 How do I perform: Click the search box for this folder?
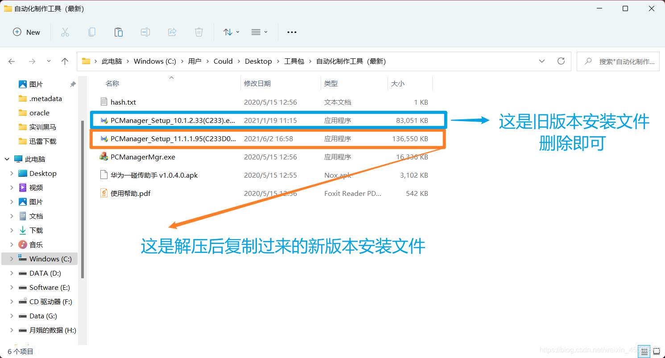pyautogui.click(x=618, y=61)
